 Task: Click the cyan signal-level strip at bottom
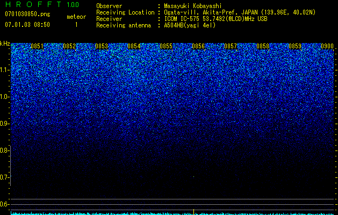(x=172, y=214)
